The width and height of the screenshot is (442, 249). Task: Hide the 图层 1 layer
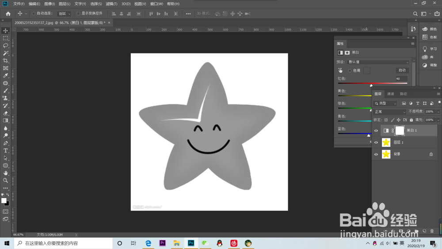point(376,142)
